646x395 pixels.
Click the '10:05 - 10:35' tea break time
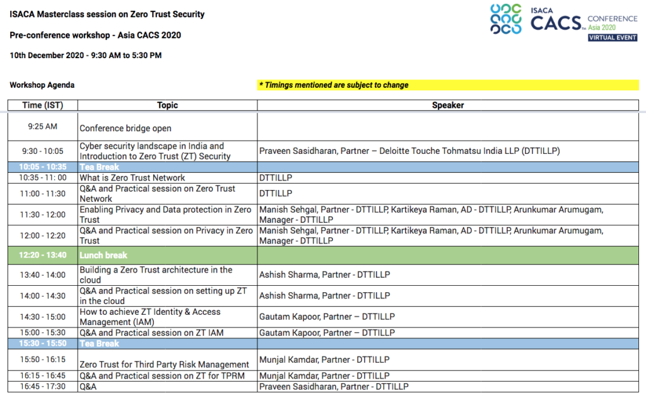pos(43,167)
